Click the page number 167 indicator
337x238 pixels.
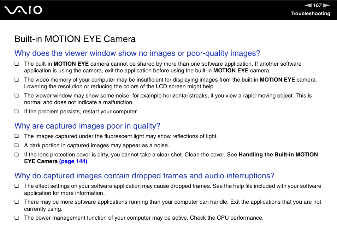pos(317,5)
